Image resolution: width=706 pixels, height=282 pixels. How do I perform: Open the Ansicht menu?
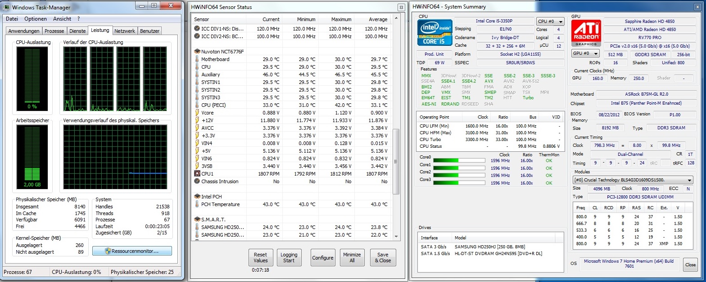(x=62, y=19)
